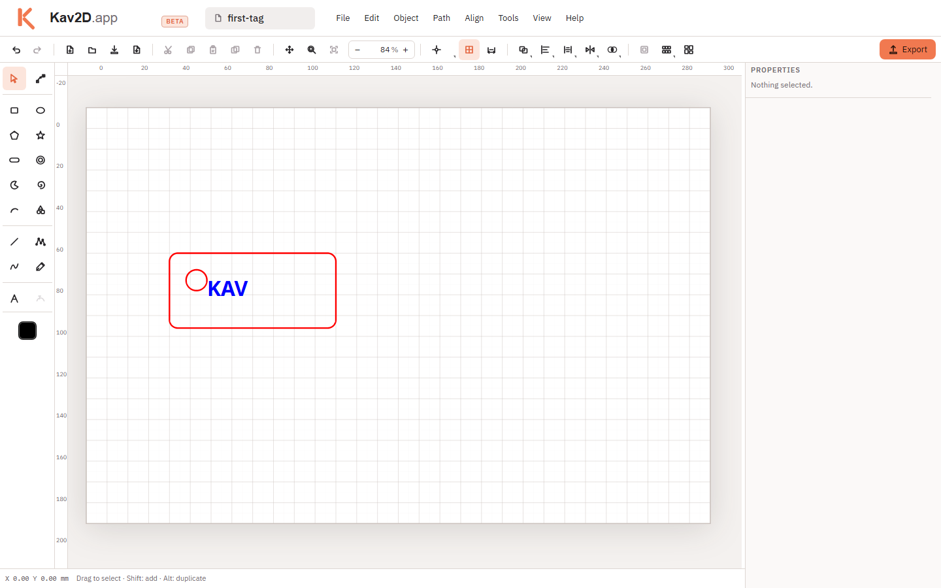The image size is (941, 588).
Task: Pick the Rectangle shape tool
Action: coord(14,110)
